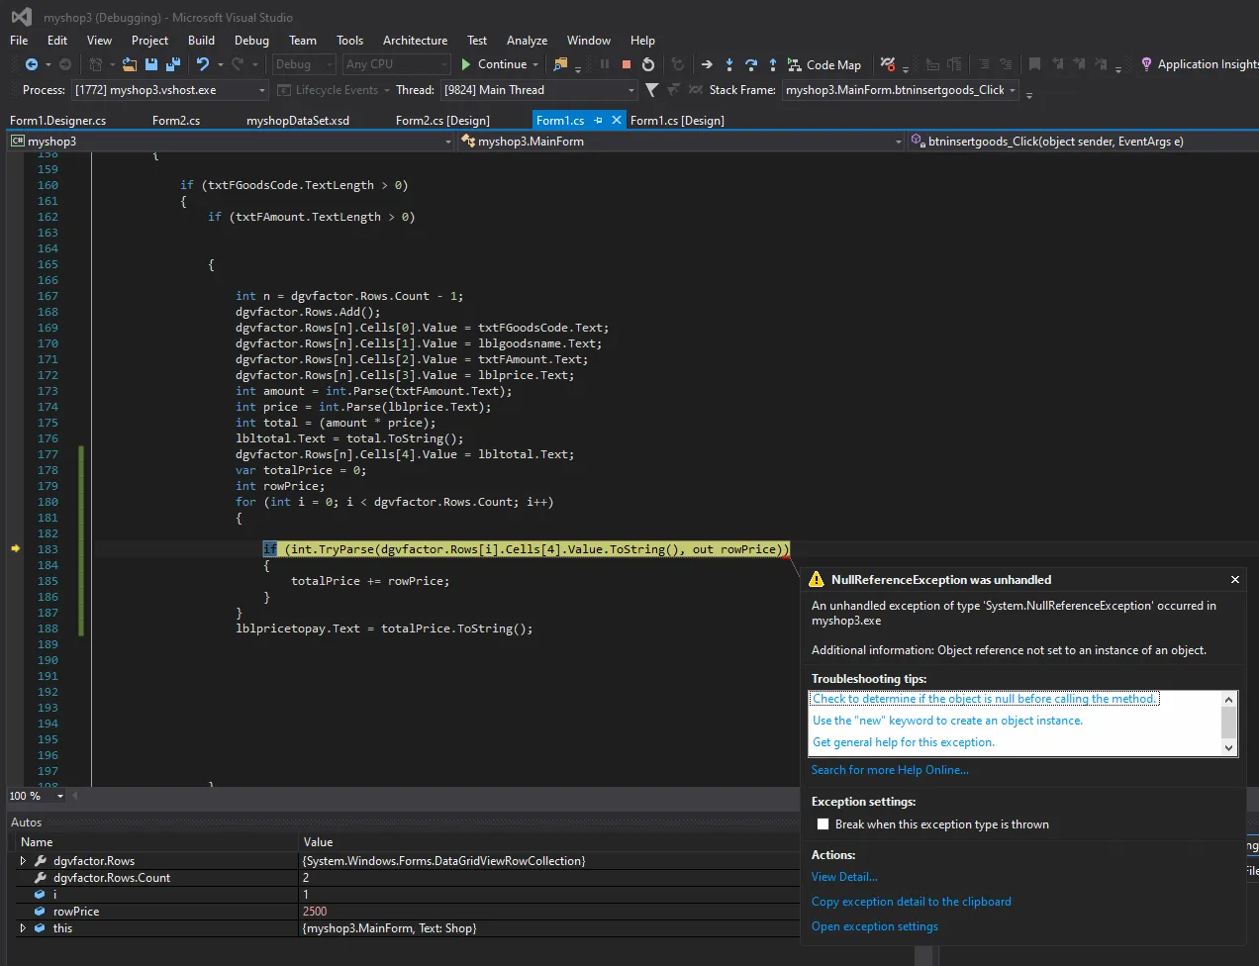The image size is (1259, 966).
Task: Open the Debug menu
Action: tap(251, 41)
